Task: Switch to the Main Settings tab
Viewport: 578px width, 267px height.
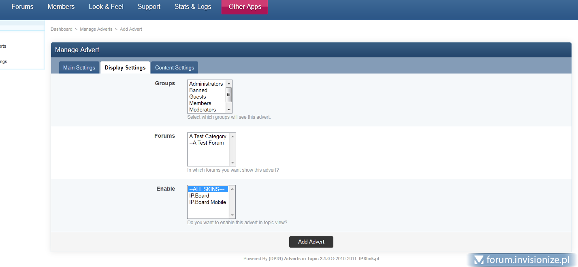Action: (79, 67)
